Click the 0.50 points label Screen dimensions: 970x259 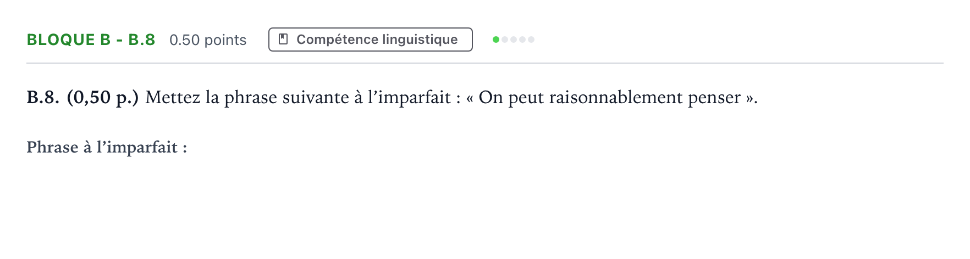(x=208, y=40)
